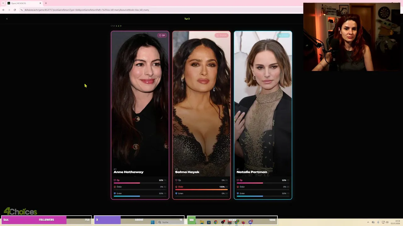Click Natalie Portman's Öp heart icon
Image resolution: width=403 pixels, height=226 pixels.
coord(238,180)
